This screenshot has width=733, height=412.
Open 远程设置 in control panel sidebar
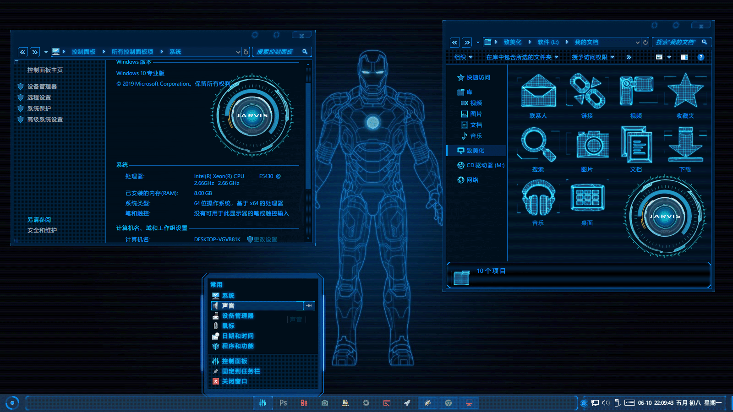39,98
